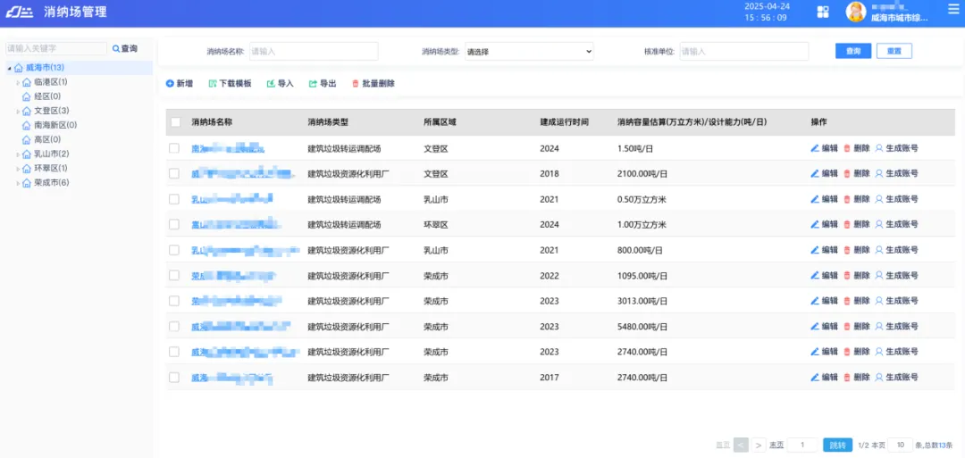Open the 消纳场类型 dropdown

pyautogui.click(x=529, y=52)
